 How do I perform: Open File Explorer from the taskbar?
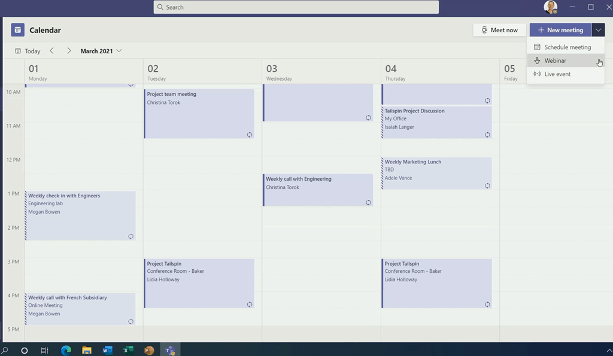pos(87,350)
